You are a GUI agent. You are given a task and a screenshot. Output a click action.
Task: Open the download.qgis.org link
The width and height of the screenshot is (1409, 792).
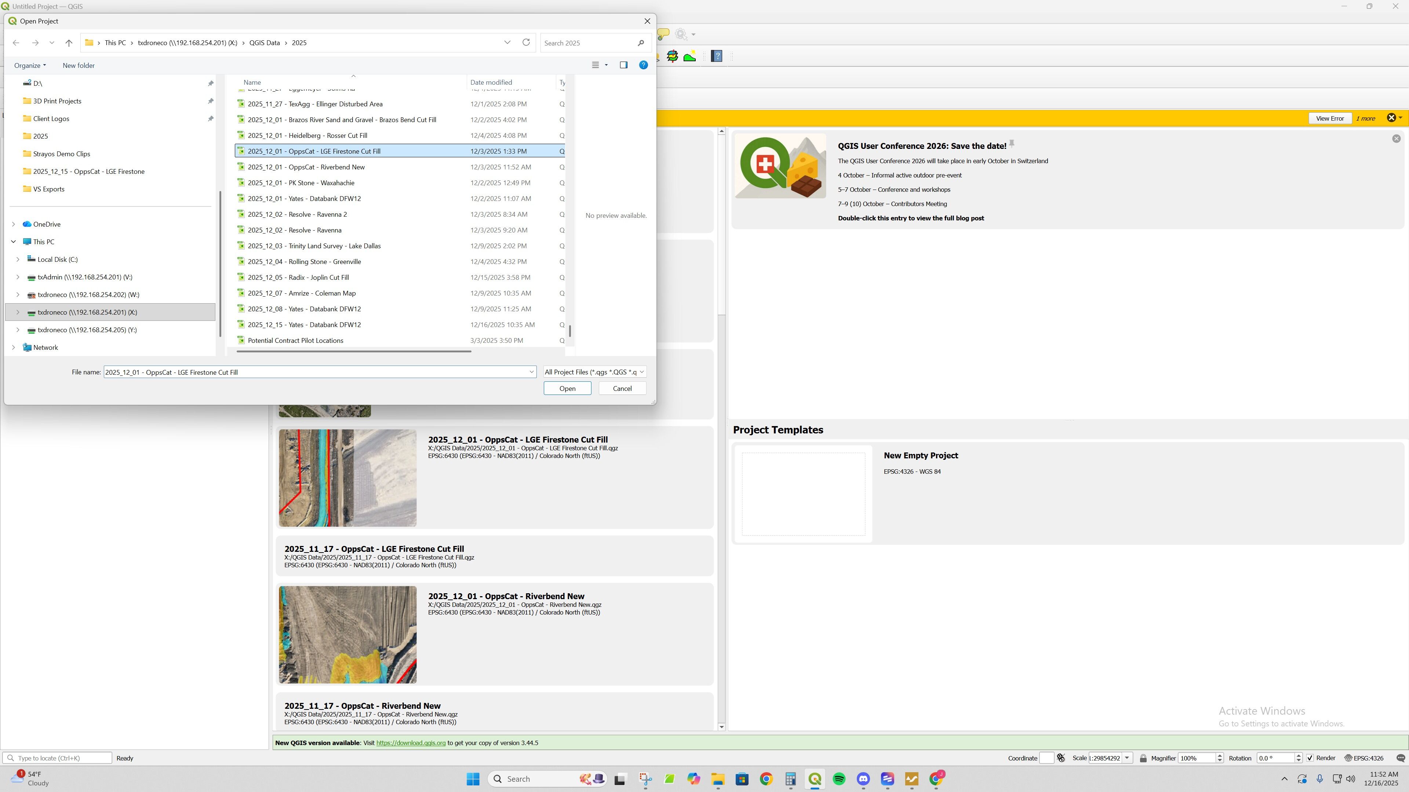click(x=411, y=743)
